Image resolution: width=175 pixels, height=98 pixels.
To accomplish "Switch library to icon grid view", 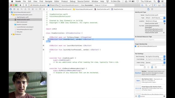I will click(x=136, y=96).
